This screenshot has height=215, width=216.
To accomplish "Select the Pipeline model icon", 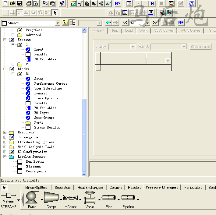I will [x=128, y=198].
